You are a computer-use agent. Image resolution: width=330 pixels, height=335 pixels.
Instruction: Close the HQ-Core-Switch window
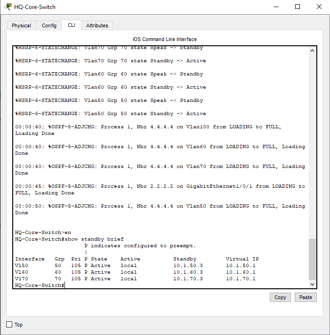pos(319,7)
